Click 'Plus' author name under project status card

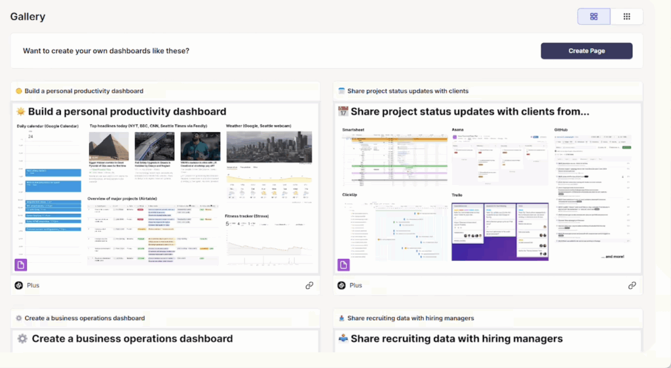pyautogui.click(x=356, y=286)
